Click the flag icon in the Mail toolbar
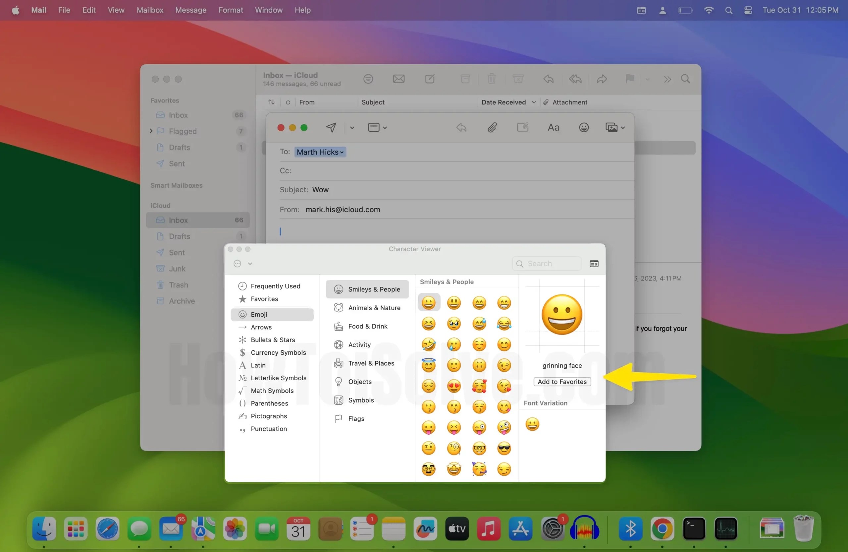The height and width of the screenshot is (552, 848). tap(629, 79)
